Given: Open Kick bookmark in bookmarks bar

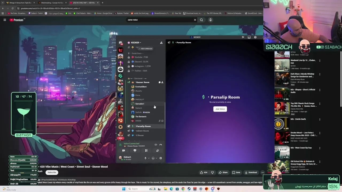Looking at the screenshot, I should [68, 13].
